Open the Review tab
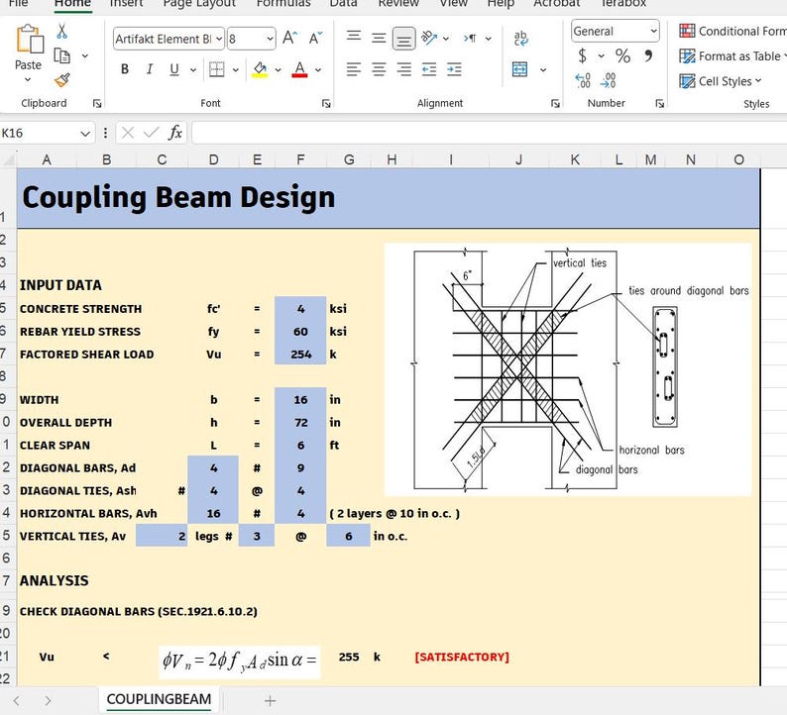The height and width of the screenshot is (715, 787). (x=398, y=4)
